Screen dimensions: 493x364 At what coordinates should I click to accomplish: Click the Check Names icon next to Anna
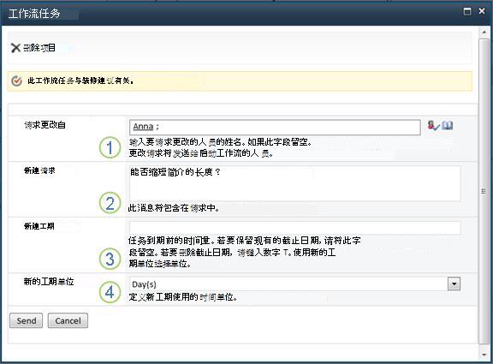pyautogui.click(x=434, y=126)
